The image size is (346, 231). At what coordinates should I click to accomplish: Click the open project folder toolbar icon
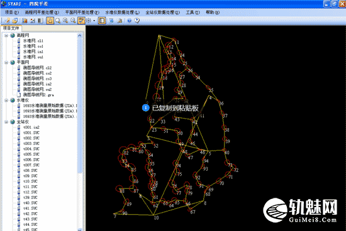click(x=15, y=21)
